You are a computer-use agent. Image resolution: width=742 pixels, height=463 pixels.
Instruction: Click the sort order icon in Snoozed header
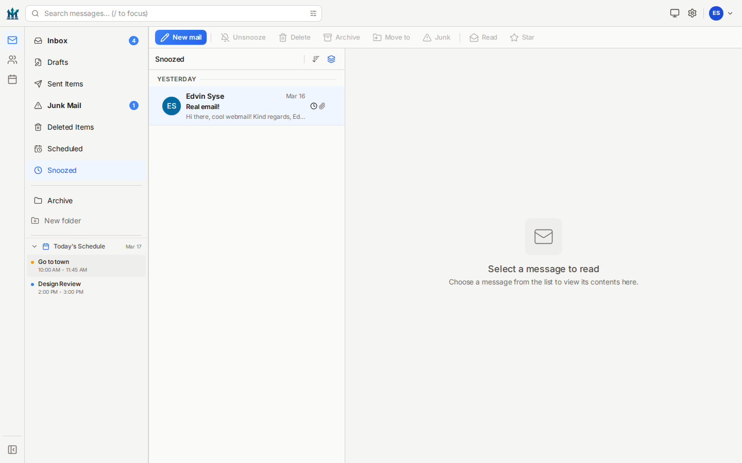(316, 59)
